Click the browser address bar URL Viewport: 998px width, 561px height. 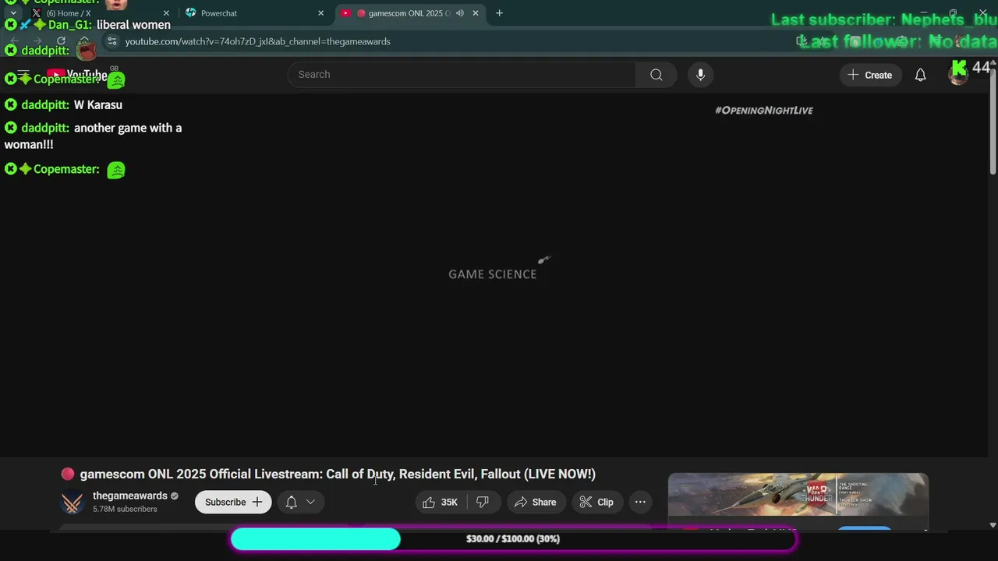258,41
